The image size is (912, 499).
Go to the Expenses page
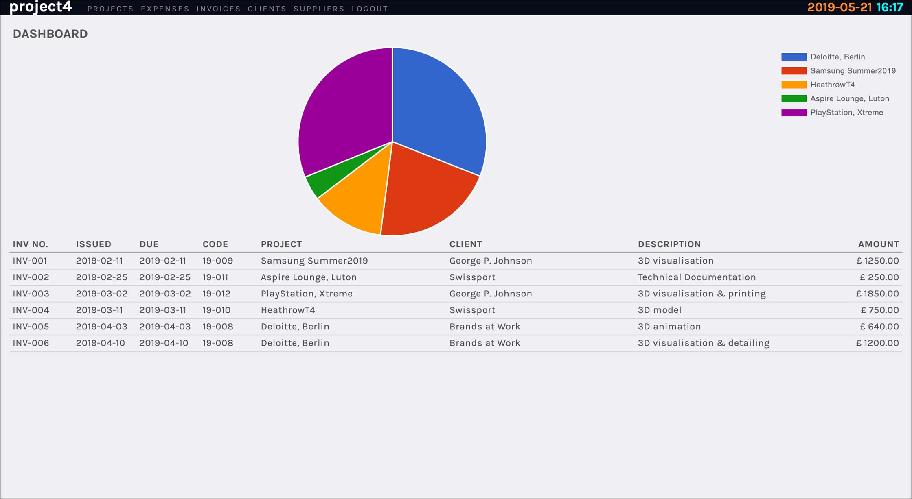(165, 9)
